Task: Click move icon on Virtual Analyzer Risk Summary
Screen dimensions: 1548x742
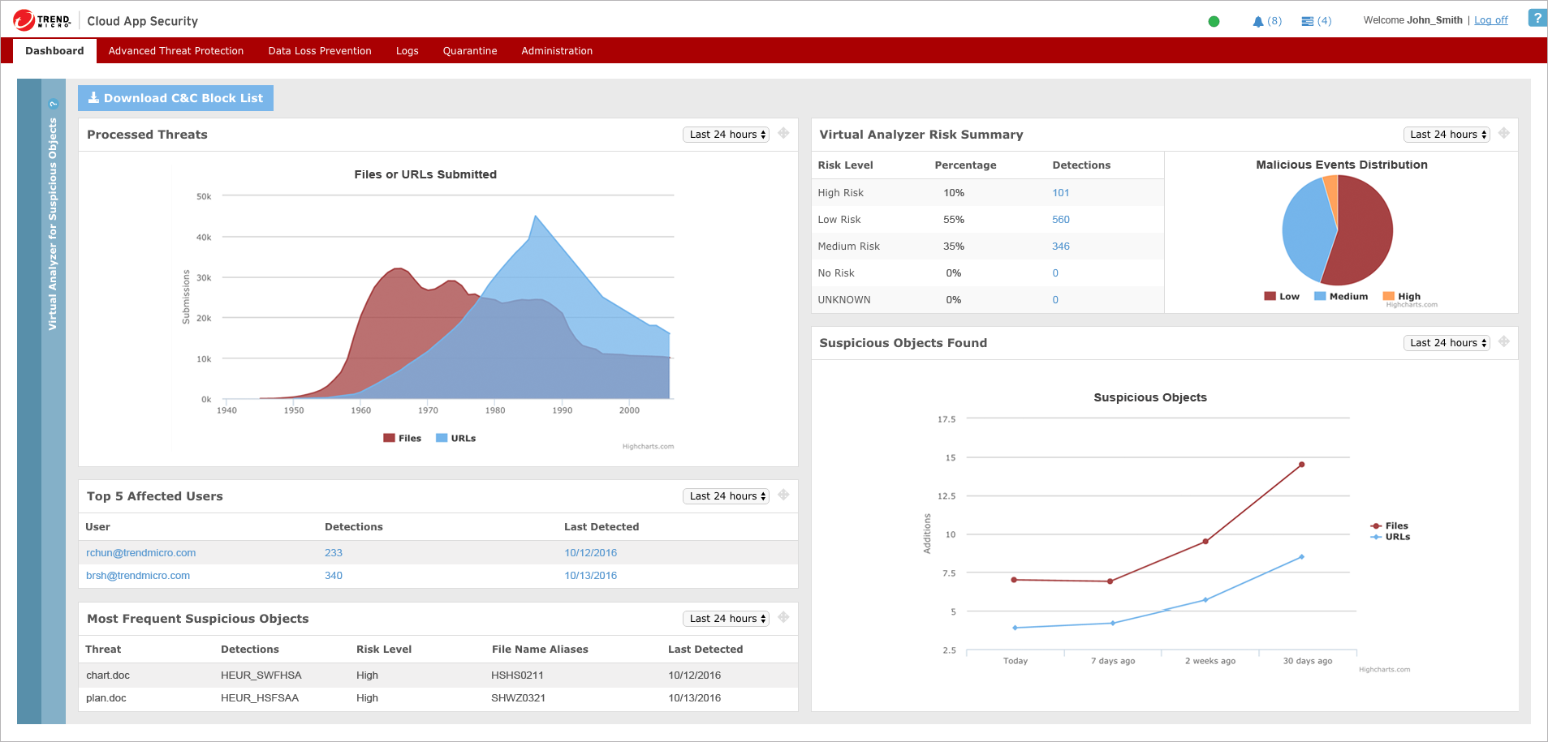Action: click(1504, 134)
